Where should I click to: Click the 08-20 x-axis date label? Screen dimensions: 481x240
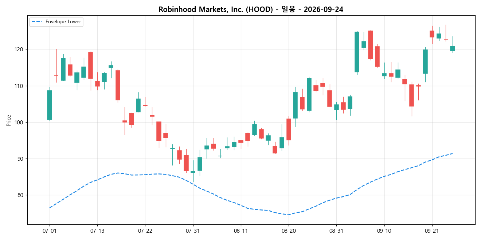(x=289, y=231)
